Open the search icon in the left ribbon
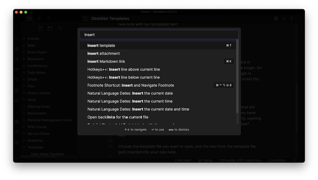Image resolution: width=318 pixels, height=180 pixels. (x=17, y=39)
